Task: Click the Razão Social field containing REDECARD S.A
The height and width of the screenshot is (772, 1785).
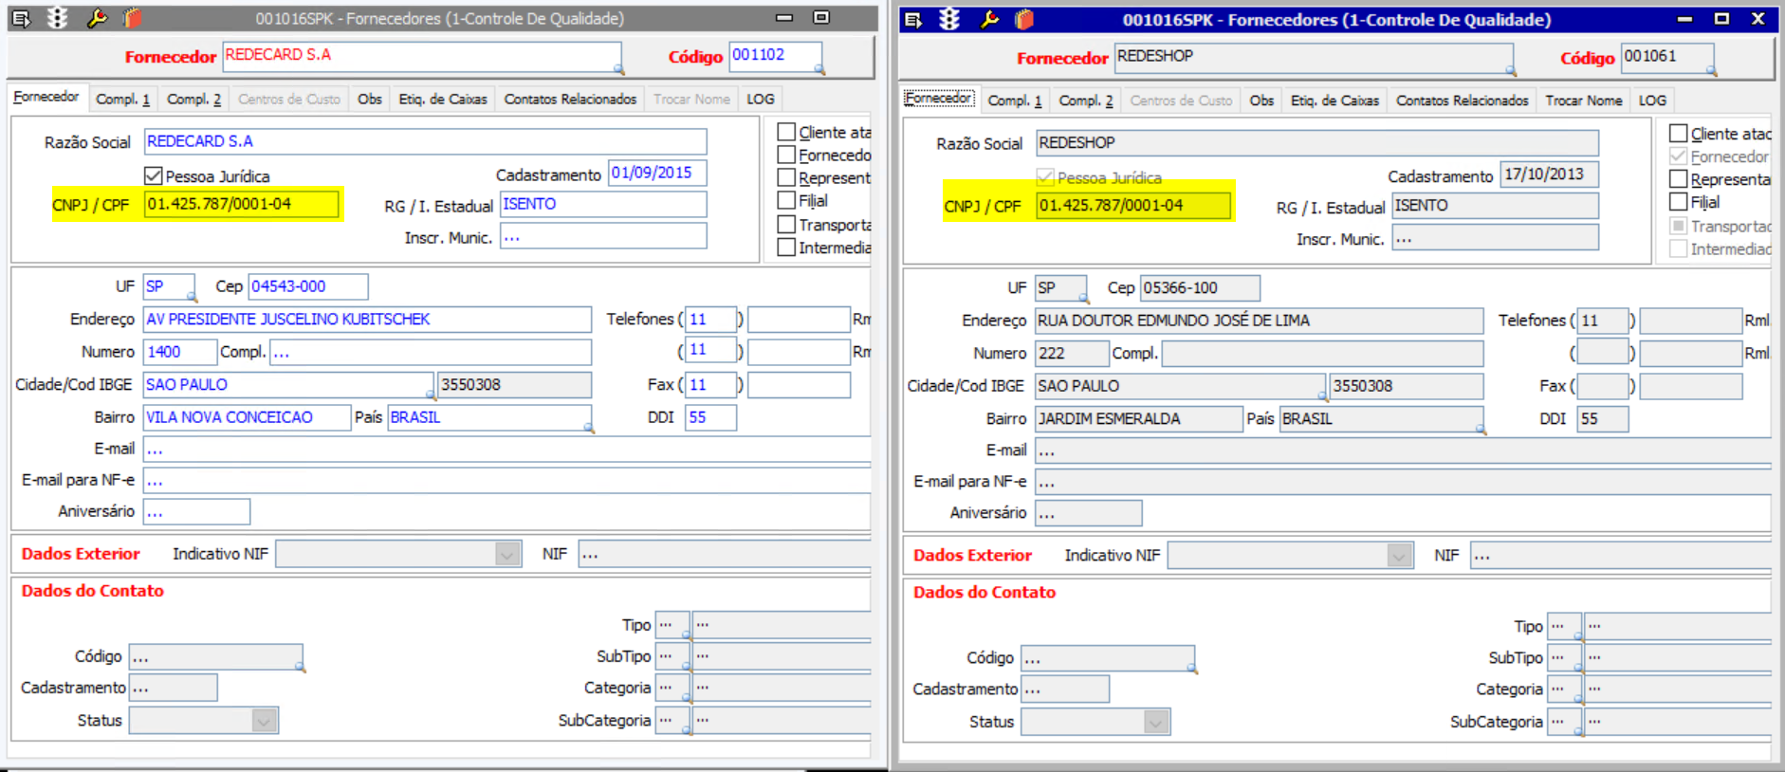Action: point(425,141)
